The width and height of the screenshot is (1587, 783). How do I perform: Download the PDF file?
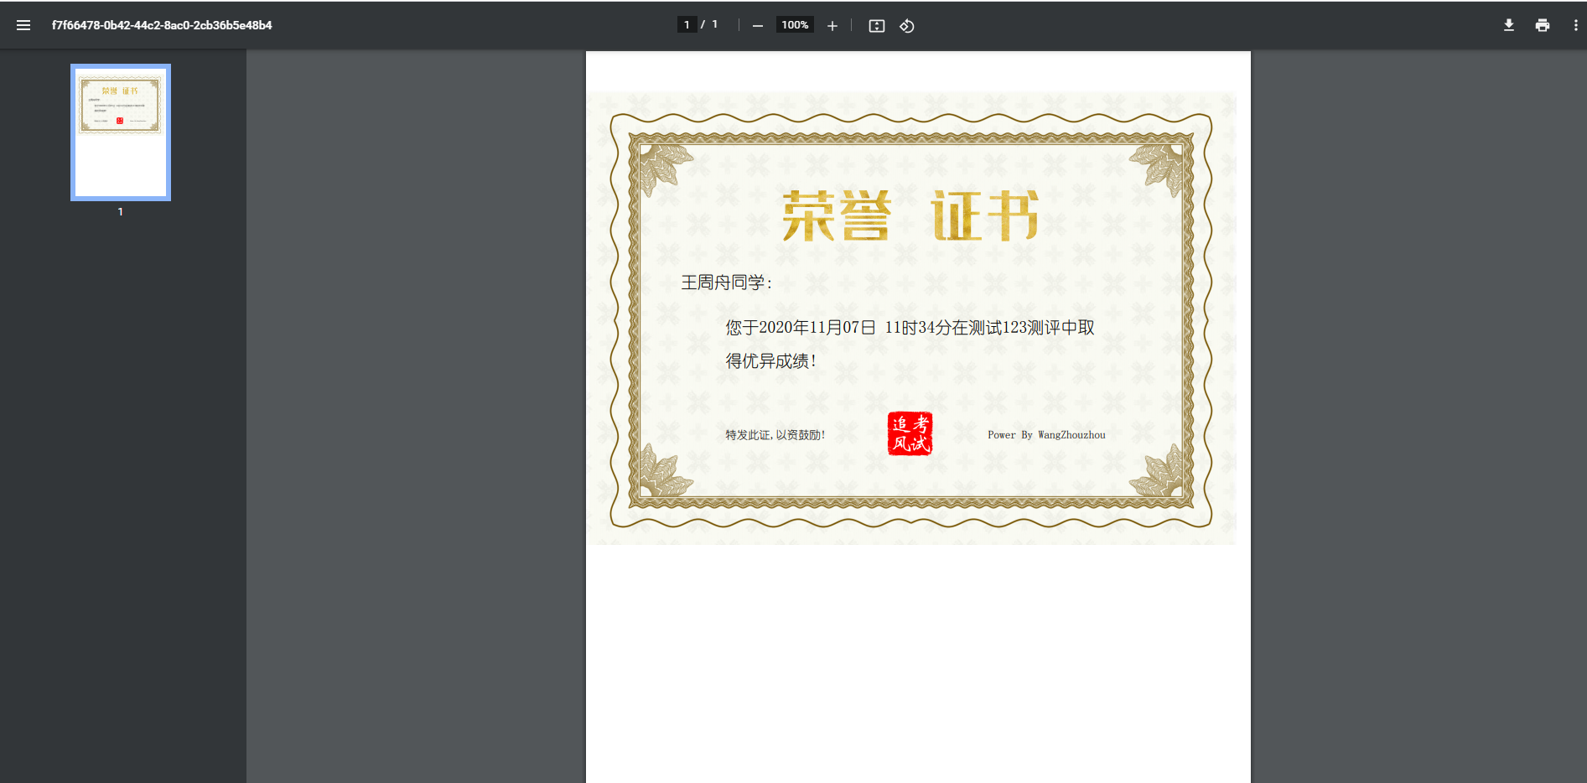1509,25
